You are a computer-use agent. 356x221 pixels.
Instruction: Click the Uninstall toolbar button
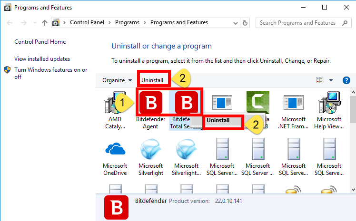pos(152,80)
